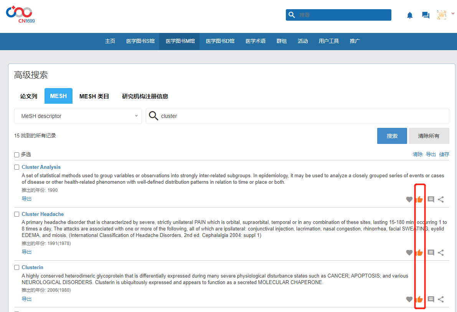Share the Cluster Analysis record
Viewport: 457px width, 312px height.
[441, 199]
